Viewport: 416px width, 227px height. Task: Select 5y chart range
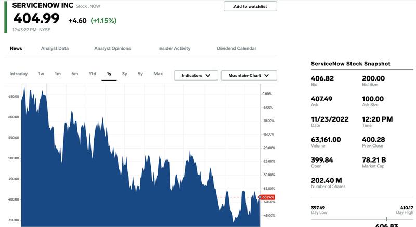click(140, 74)
